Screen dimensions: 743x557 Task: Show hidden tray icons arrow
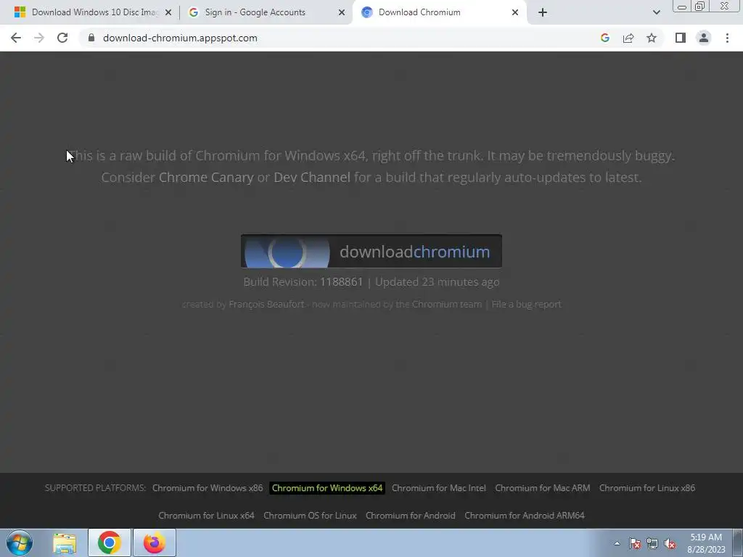click(x=617, y=544)
